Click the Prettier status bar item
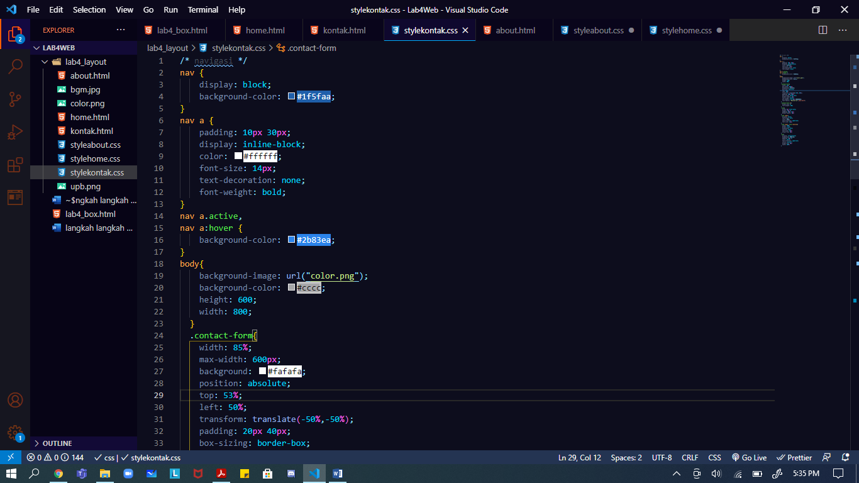The image size is (859, 483). point(794,457)
